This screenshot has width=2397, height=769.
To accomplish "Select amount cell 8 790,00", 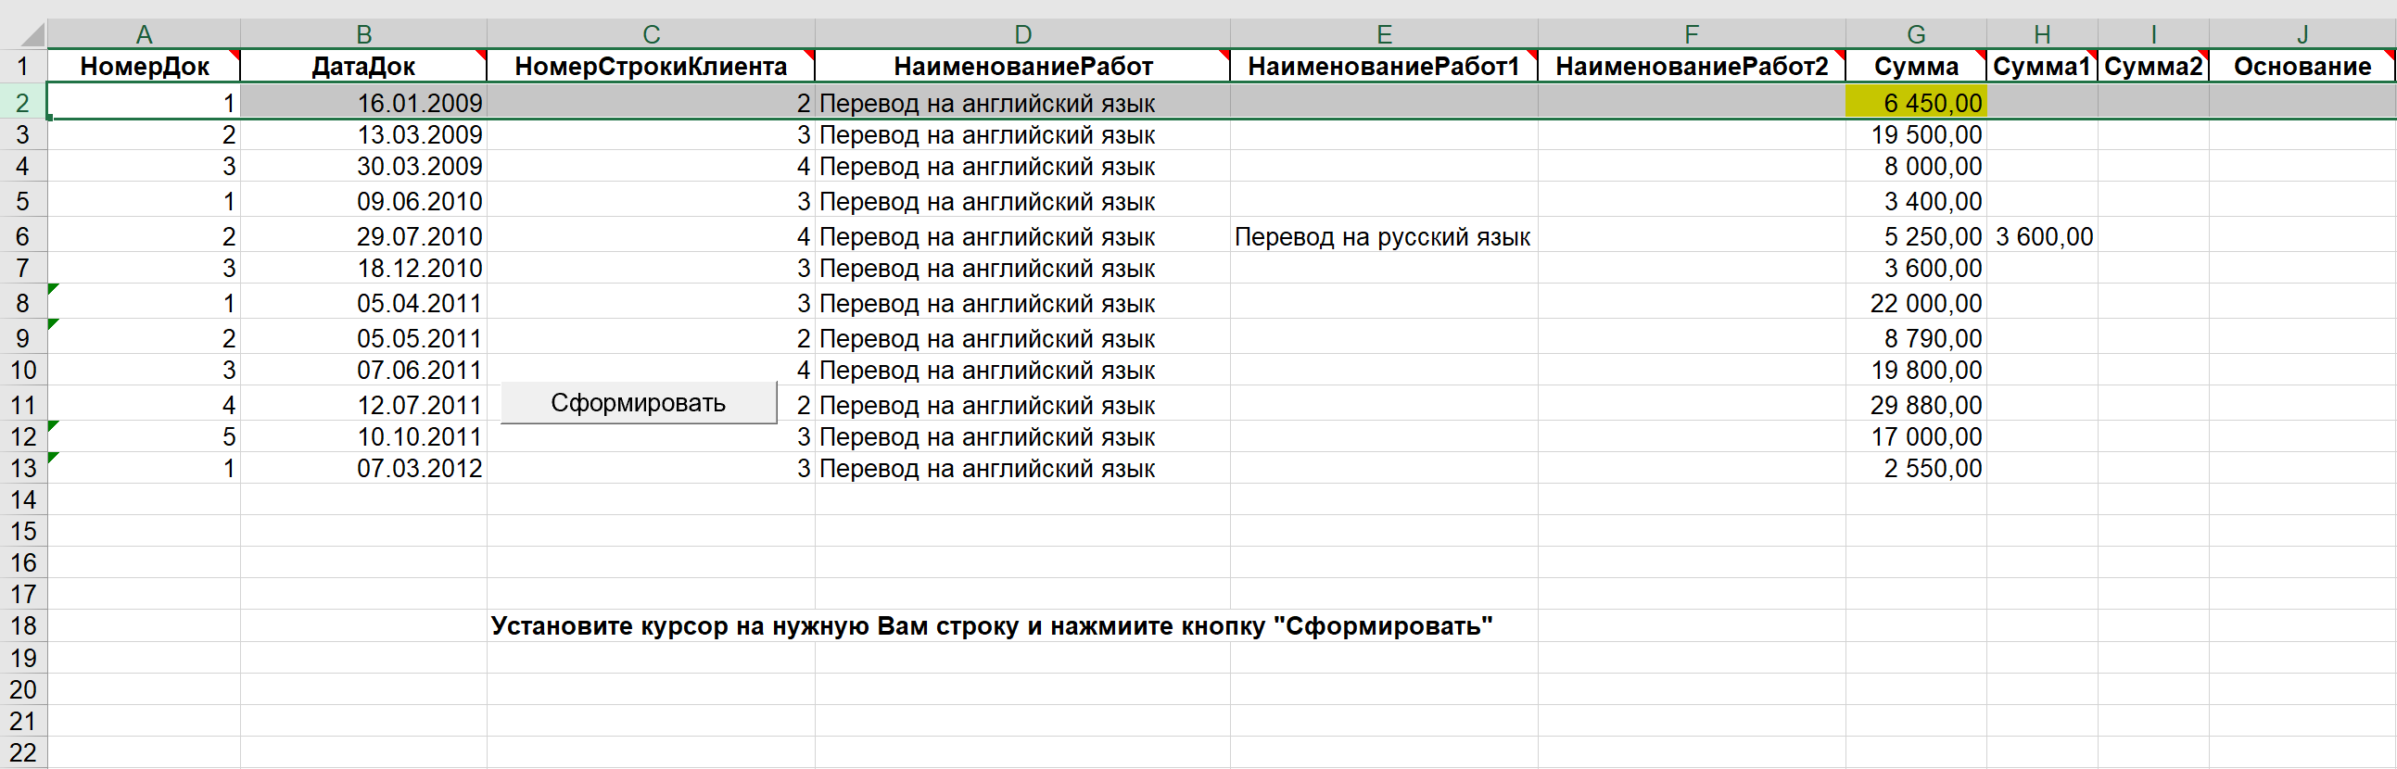I will [x=1916, y=338].
